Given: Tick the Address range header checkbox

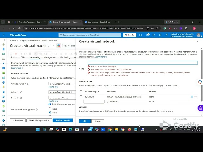Looking at the screenshot, I should pos(81,92).
